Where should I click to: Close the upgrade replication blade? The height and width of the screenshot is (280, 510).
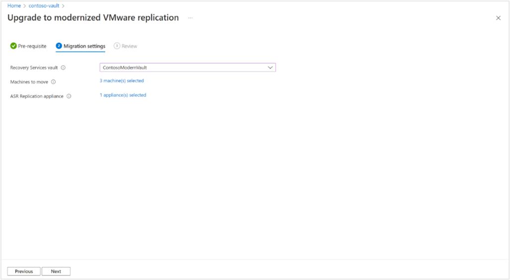tap(498, 18)
